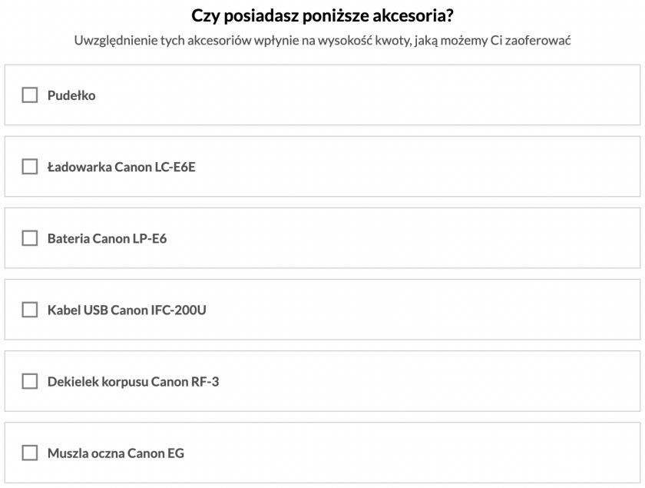Click the heading Czy posiadasz poniższe akcesoria
This screenshot has width=645, height=488.
(x=322, y=15)
